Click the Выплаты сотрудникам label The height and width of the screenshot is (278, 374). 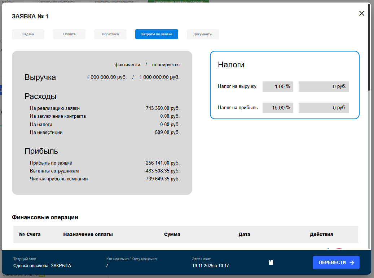point(54,171)
